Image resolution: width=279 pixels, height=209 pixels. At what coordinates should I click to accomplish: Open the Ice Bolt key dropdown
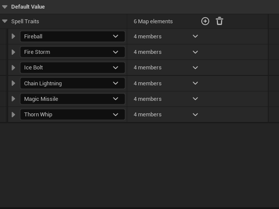[x=72, y=68]
